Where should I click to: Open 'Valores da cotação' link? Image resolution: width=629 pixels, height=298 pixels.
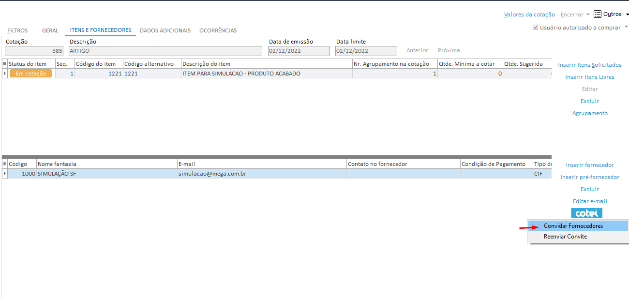coord(529,15)
